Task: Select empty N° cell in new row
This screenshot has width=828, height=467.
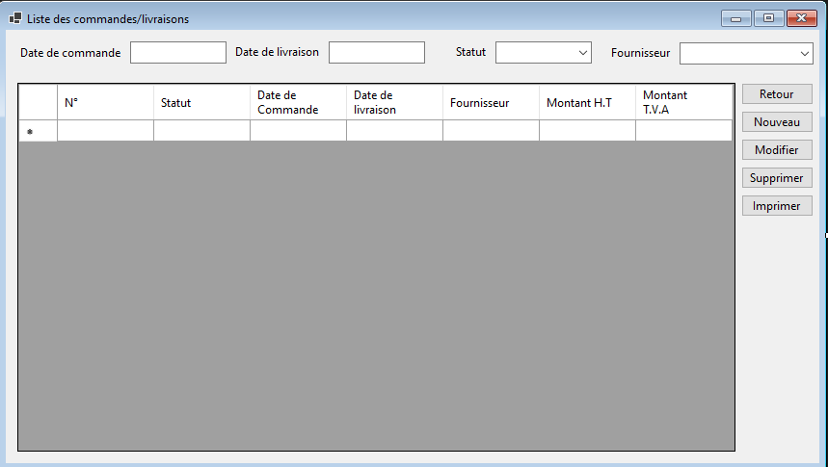Action: coord(105,130)
